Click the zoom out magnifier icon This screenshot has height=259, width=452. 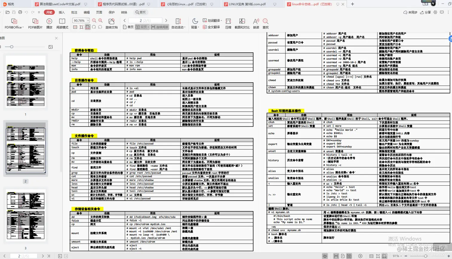tap(94, 21)
